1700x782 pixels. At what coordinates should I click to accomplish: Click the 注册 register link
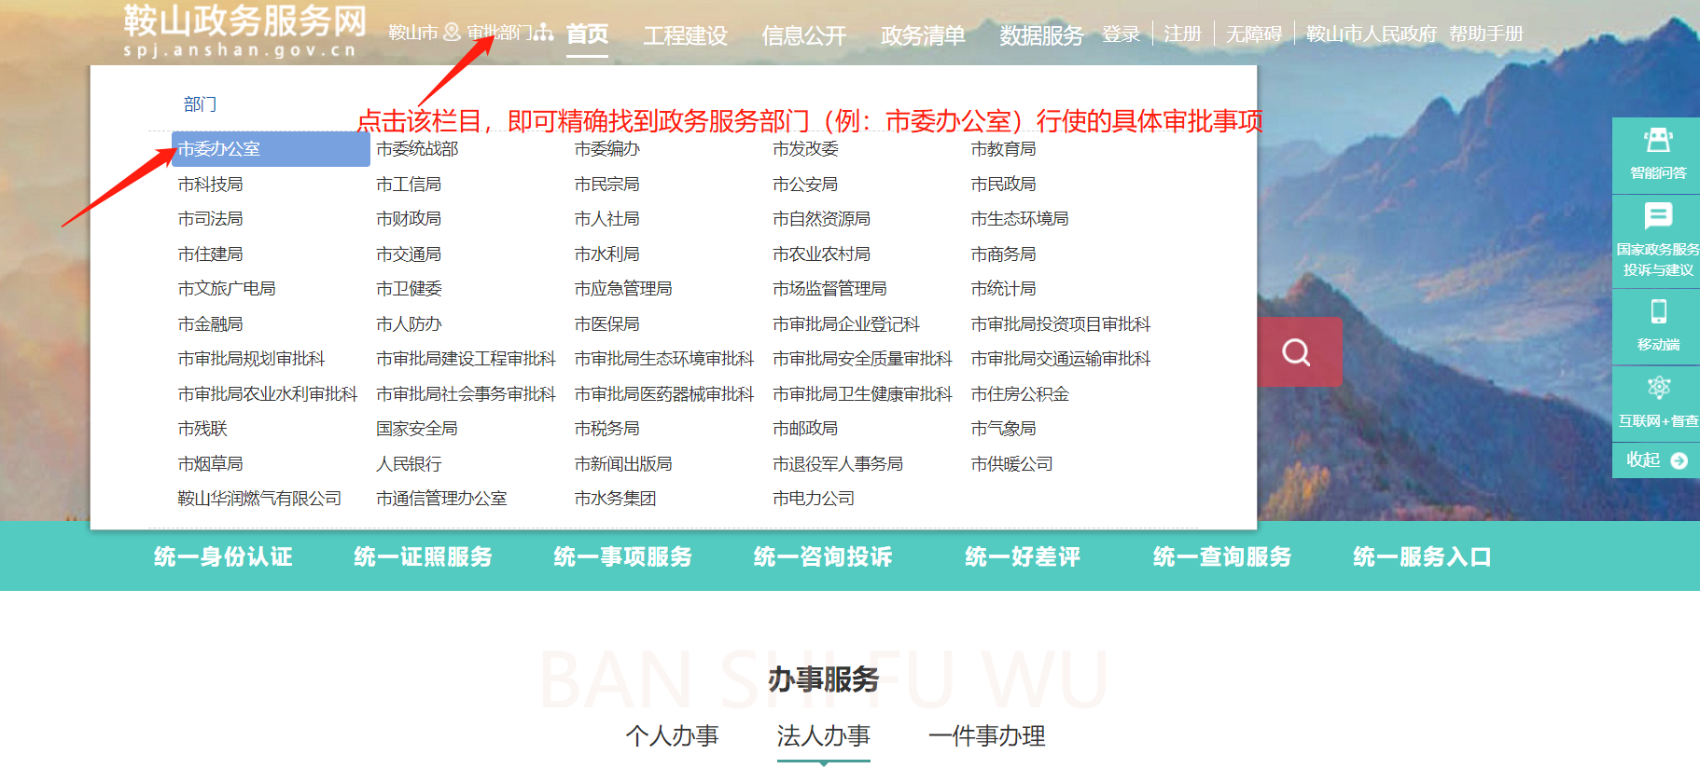[x=1182, y=34]
